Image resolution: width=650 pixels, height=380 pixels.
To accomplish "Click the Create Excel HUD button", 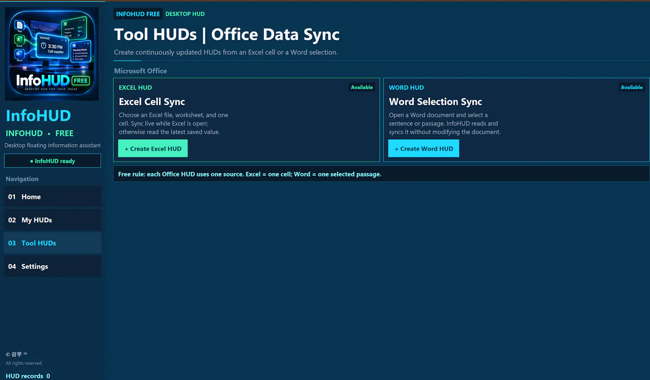I will [153, 149].
